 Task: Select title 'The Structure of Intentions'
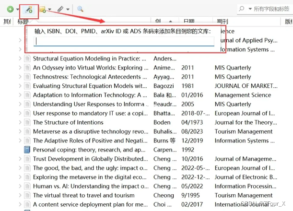68,122
